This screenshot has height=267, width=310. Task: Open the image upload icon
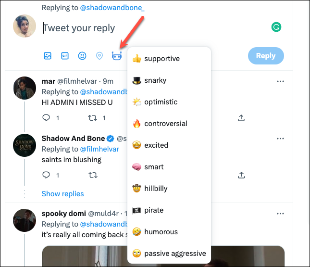click(x=48, y=56)
